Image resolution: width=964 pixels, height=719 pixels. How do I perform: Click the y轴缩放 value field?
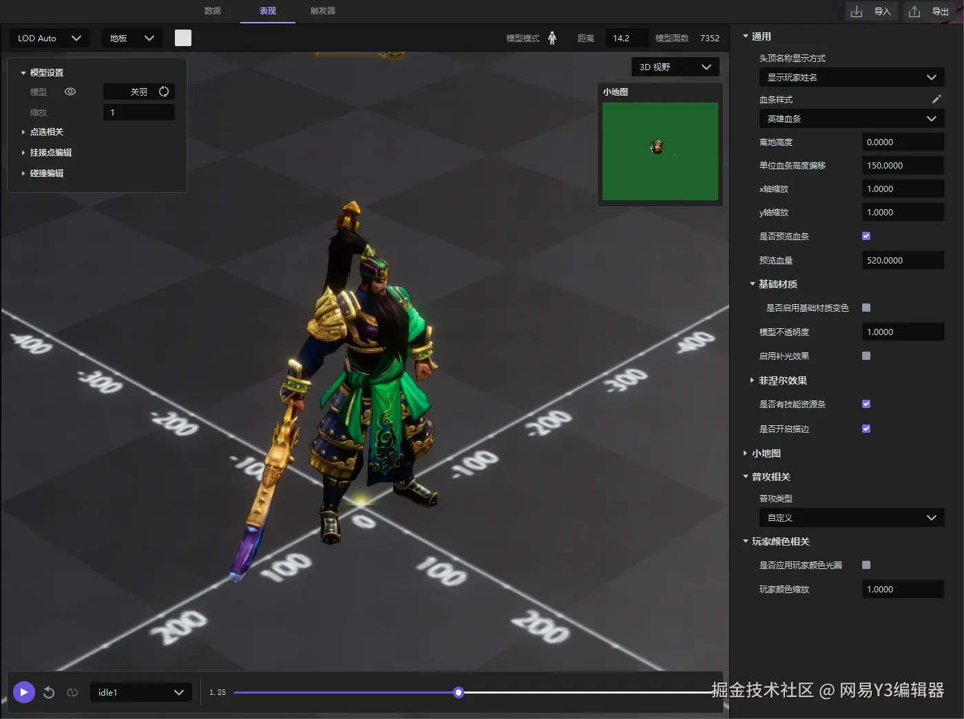(x=903, y=212)
